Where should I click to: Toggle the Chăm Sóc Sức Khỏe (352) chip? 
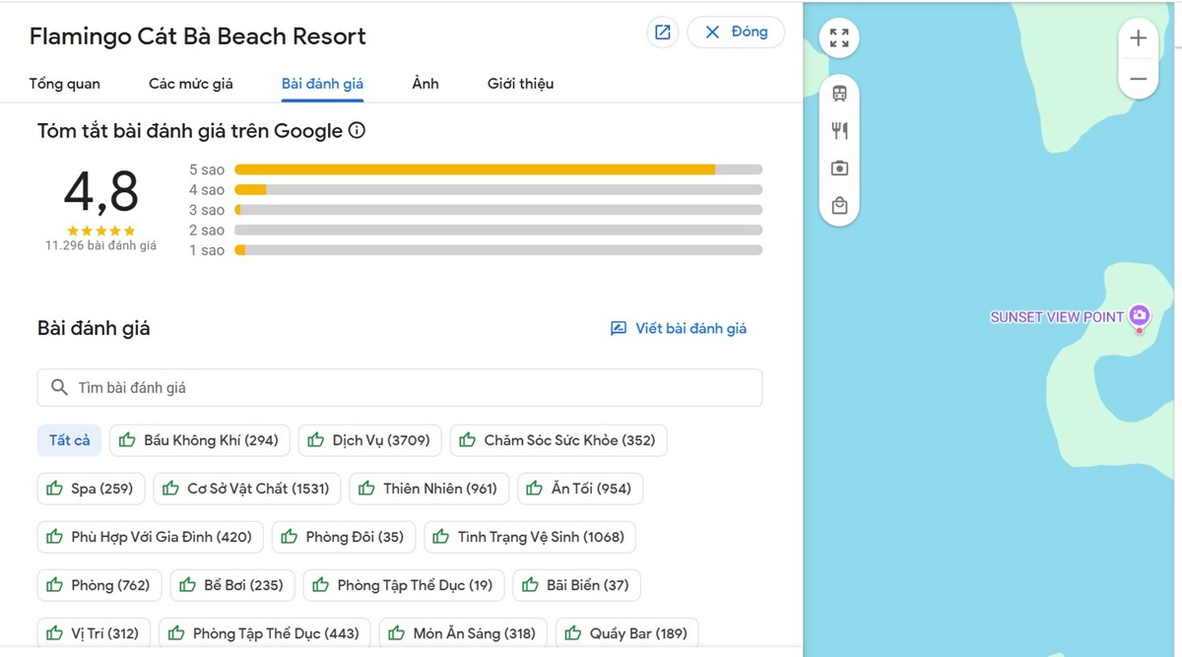tap(558, 440)
